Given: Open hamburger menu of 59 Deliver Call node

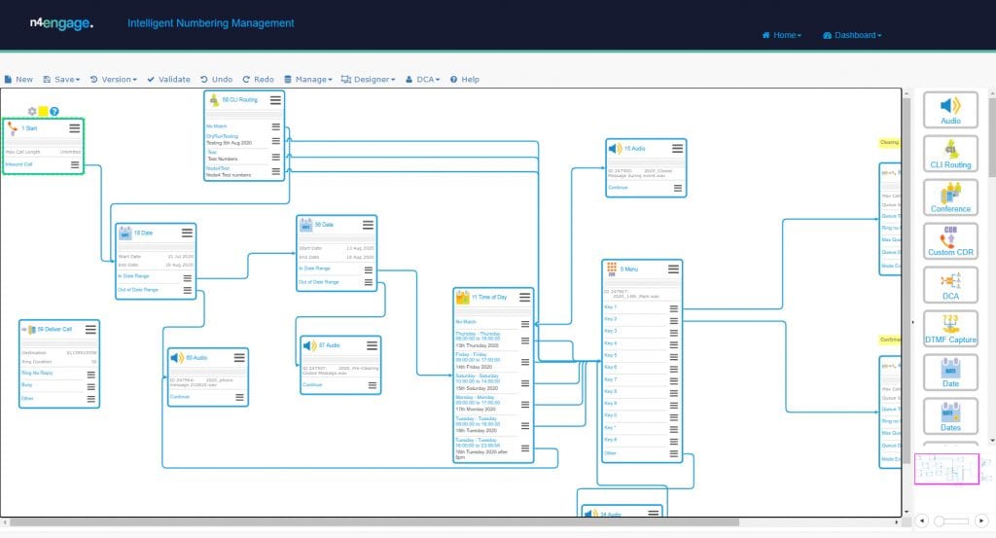Looking at the screenshot, I should coord(90,329).
